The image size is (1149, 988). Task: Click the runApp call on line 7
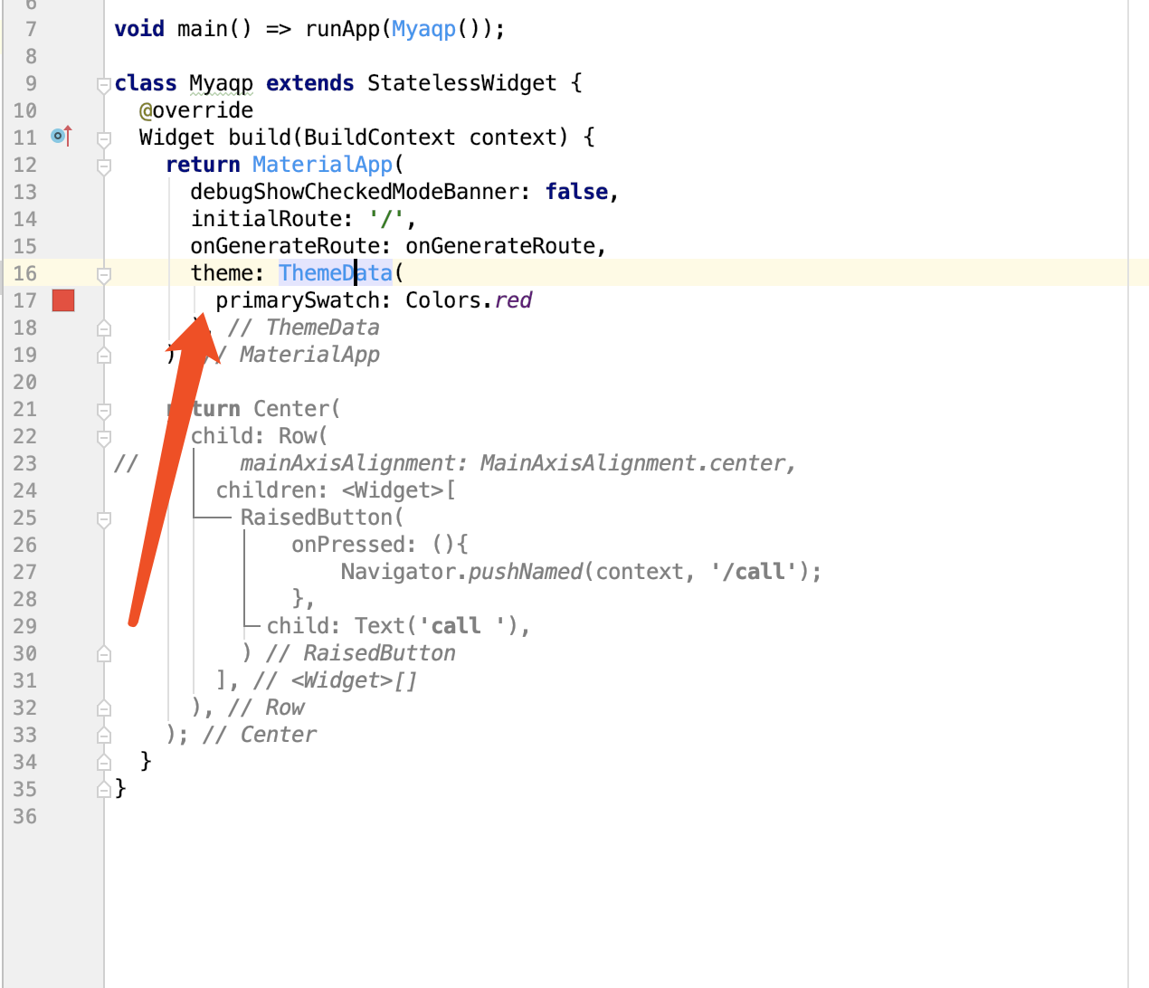(343, 29)
